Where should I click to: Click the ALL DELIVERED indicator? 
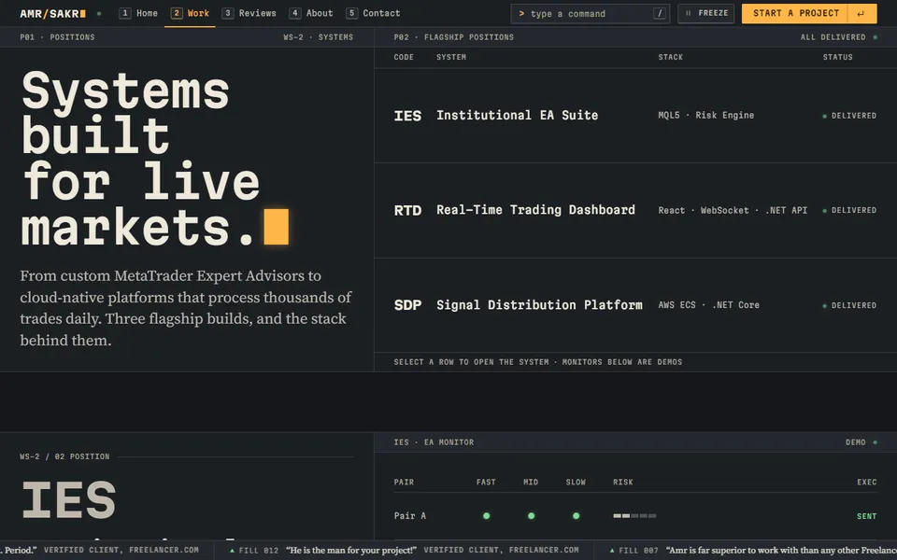pos(838,37)
